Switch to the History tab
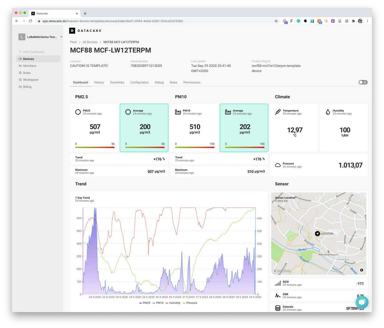Image resolution: width=384 pixels, height=328 pixels. pos(99,82)
